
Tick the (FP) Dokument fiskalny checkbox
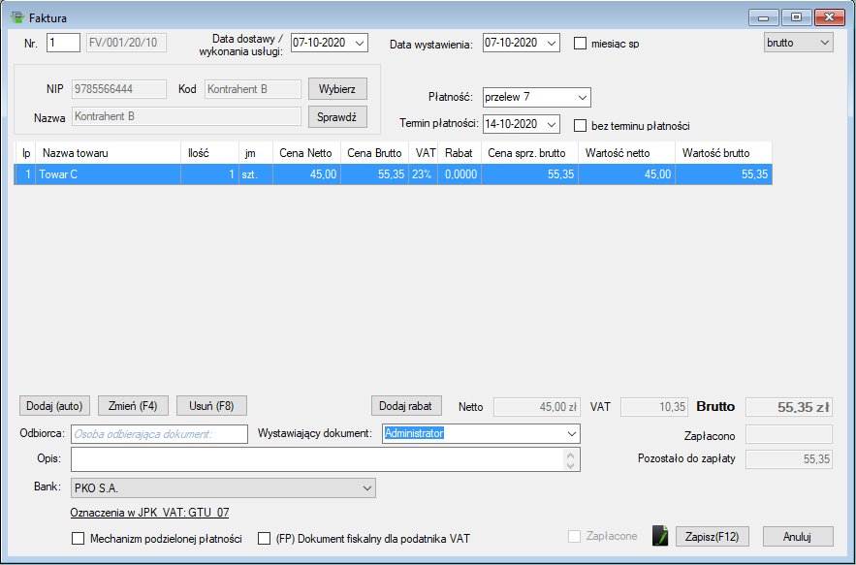pyautogui.click(x=265, y=539)
